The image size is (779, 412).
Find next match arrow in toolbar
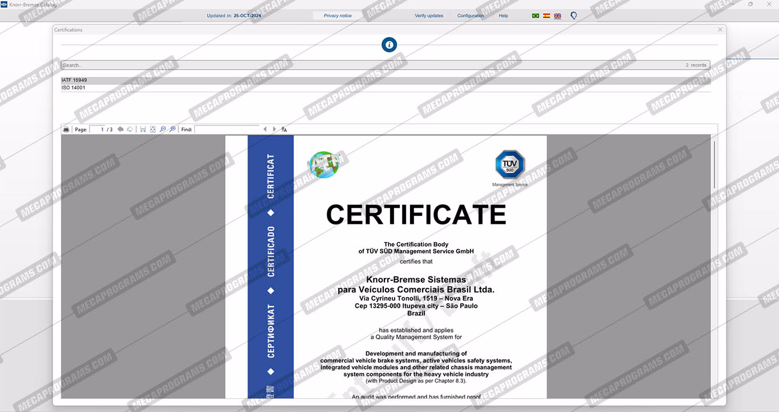pyautogui.click(x=274, y=129)
